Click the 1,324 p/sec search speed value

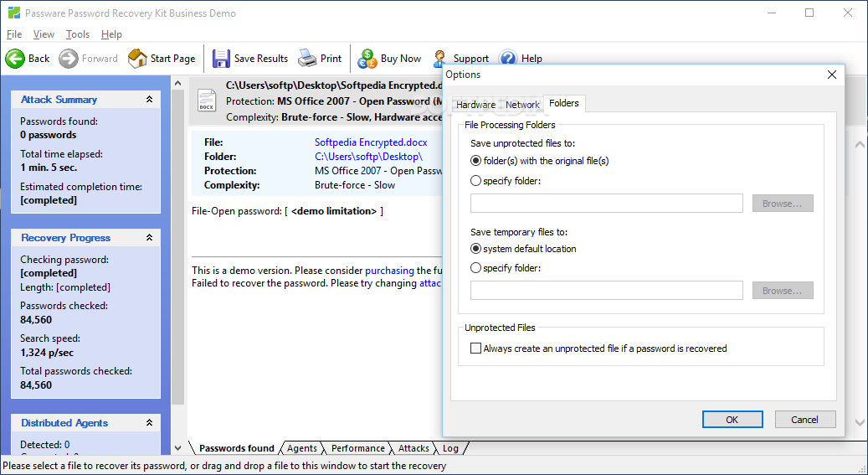tap(47, 353)
